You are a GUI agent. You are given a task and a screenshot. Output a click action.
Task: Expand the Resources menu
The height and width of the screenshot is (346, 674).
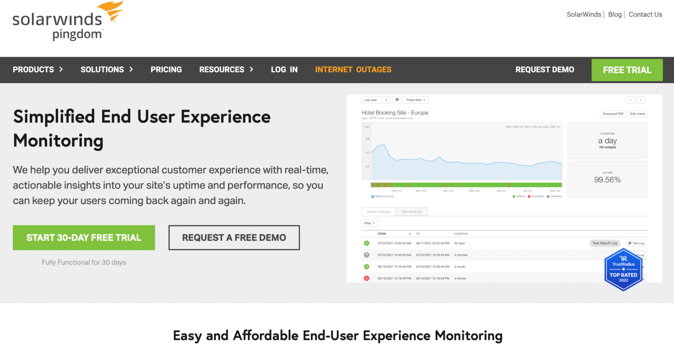coord(226,70)
